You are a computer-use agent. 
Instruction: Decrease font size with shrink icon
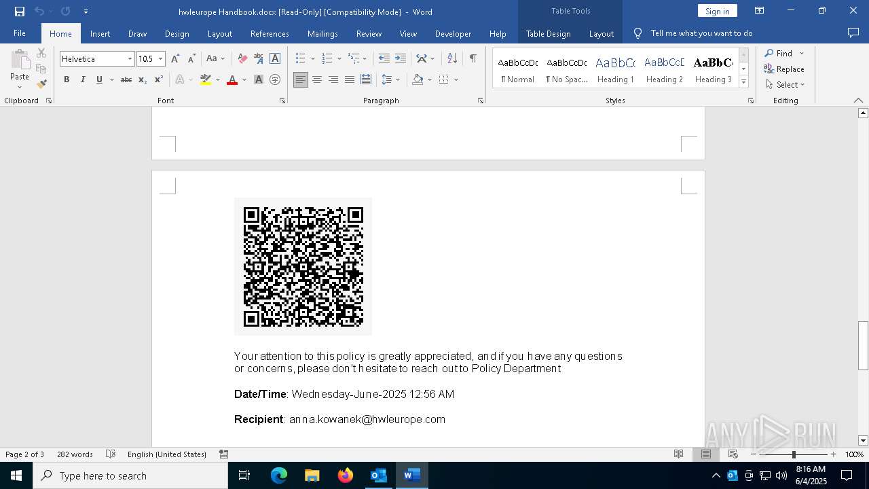(191, 59)
